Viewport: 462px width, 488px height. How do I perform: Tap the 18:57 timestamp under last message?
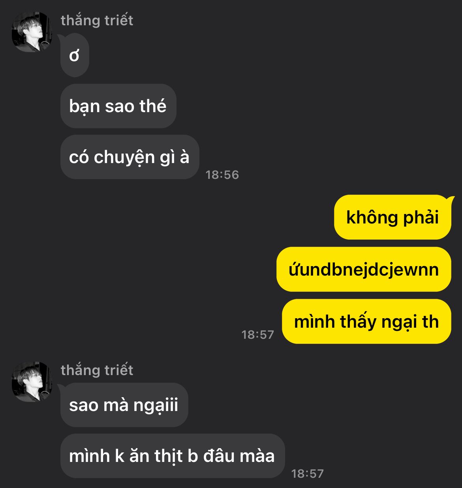307,474
